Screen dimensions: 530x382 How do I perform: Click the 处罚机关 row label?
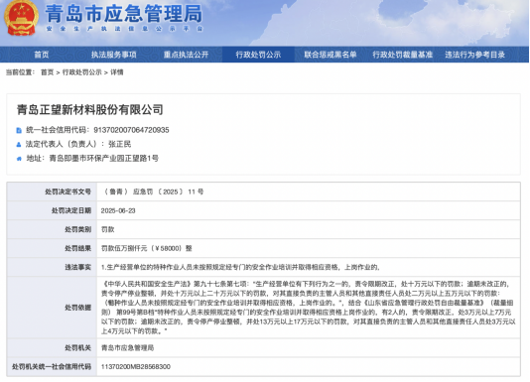click(78, 348)
